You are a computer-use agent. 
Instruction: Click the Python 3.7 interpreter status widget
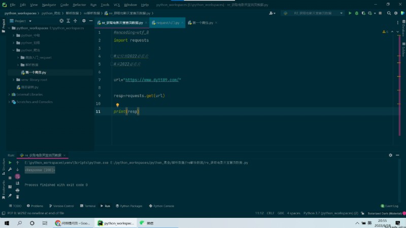coord(331,213)
